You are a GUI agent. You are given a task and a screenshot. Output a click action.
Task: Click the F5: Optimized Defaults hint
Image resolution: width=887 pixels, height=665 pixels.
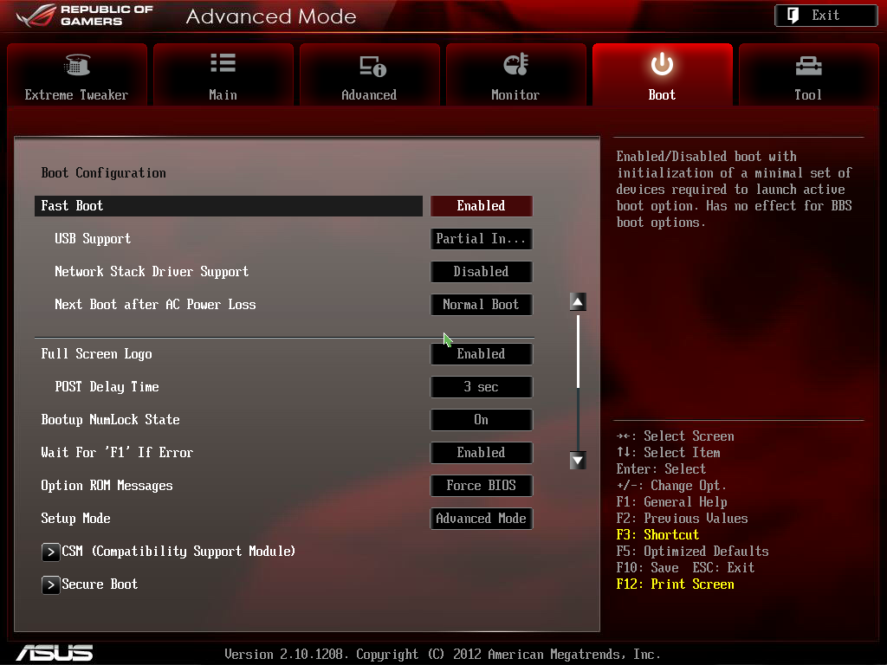[692, 552]
